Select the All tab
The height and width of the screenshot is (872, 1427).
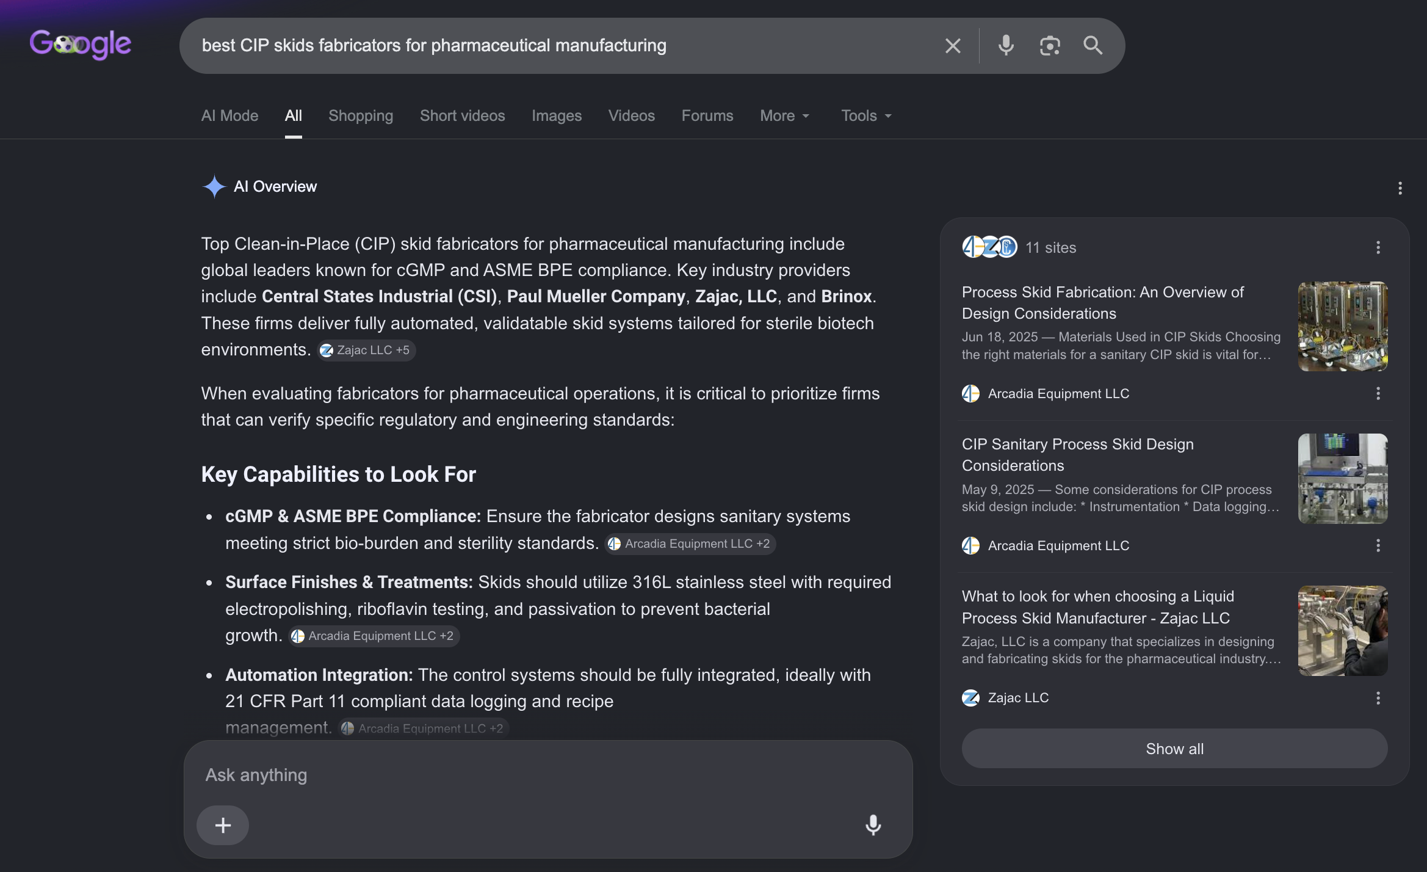294,115
